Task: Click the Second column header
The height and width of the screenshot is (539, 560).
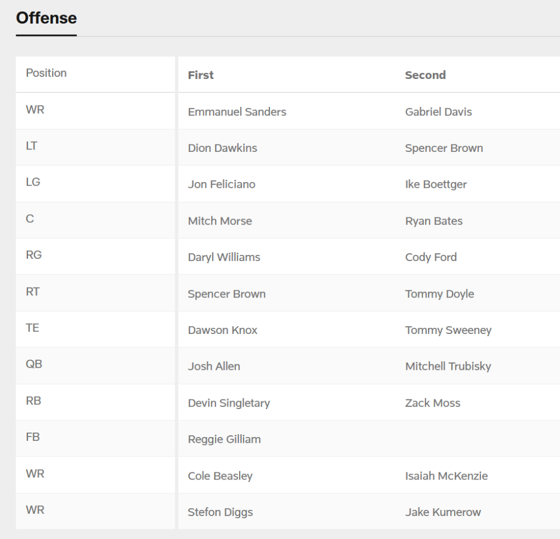Action: click(425, 75)
